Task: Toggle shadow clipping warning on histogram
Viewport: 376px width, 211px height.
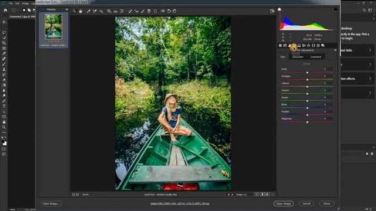Action: pos(280,9)
